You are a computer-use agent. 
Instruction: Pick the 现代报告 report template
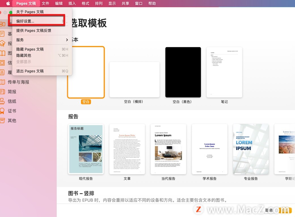pyautogui.click(x=86, y=149)
